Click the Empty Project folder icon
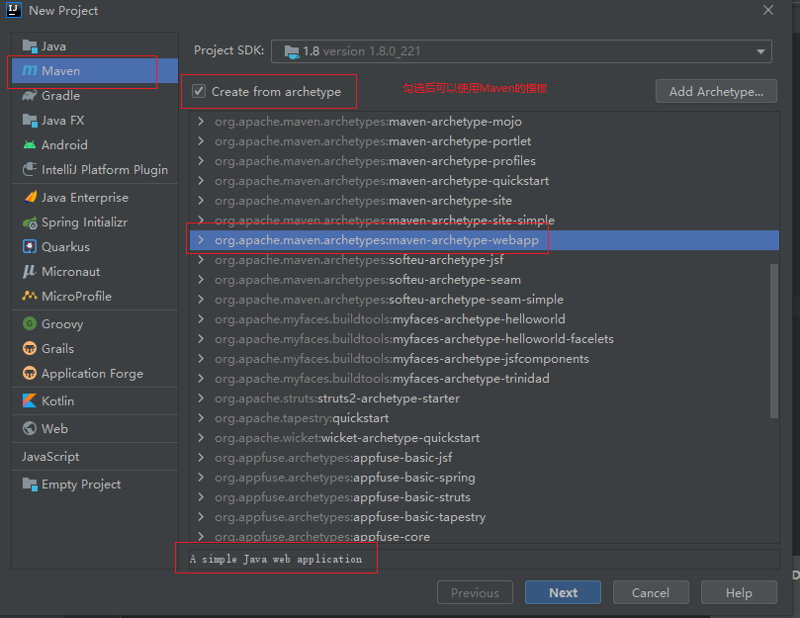The image size is (800, 618). 30,485
